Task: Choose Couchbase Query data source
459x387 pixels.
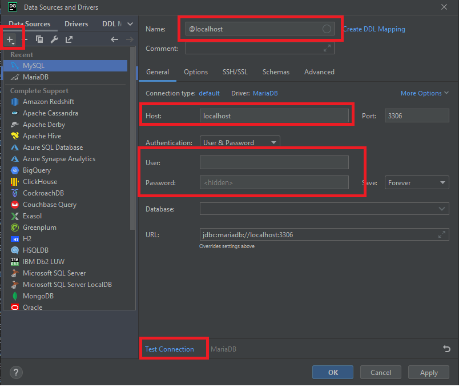Action: pos(66,205)
